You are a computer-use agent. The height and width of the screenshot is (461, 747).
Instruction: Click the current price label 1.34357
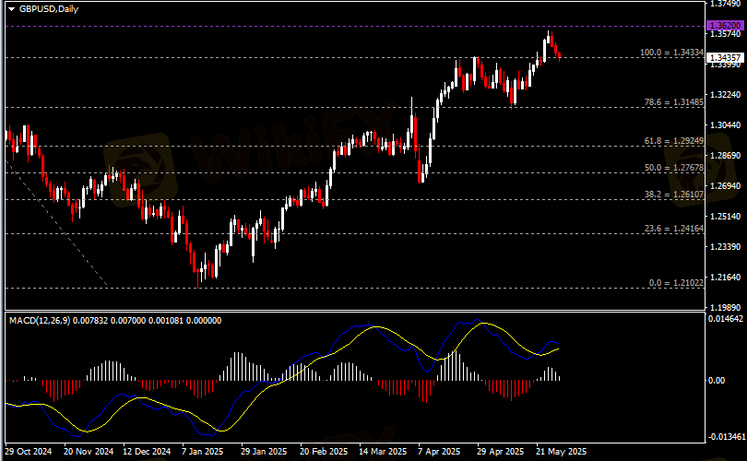(x=725, y=58)
